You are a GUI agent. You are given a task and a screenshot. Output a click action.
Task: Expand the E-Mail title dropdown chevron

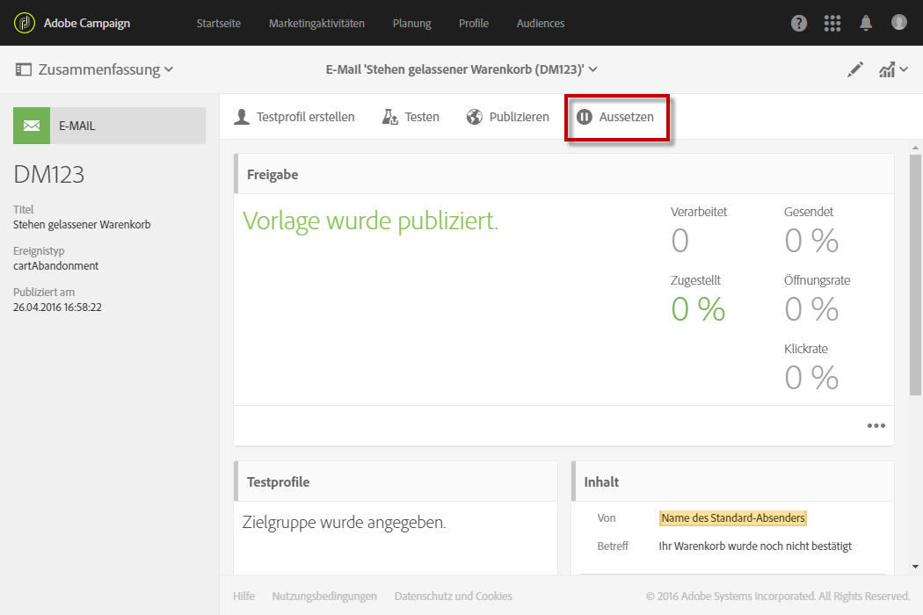pyautogui.click(x=593, y=69)
